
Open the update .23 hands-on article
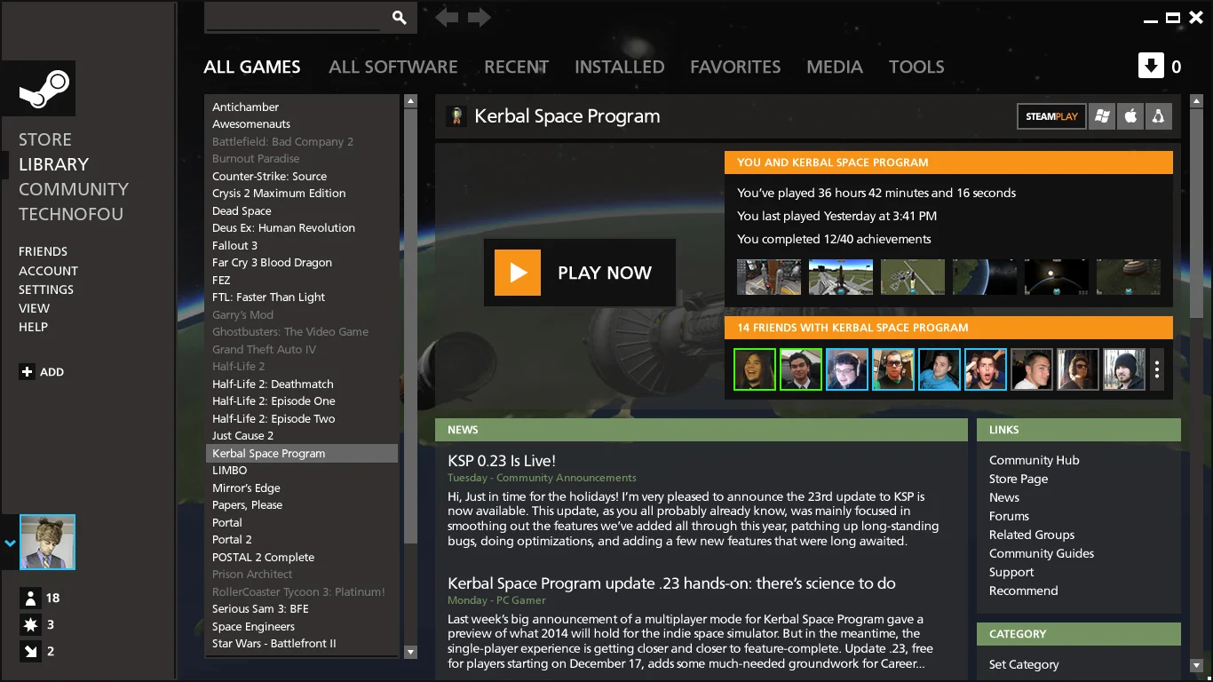tap(671, 583)
